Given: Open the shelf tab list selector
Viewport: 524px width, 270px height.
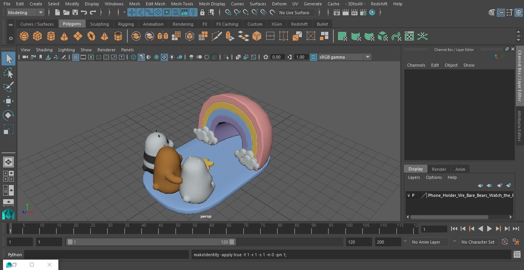Looking at the screenshot, I should tap(11, 25).
